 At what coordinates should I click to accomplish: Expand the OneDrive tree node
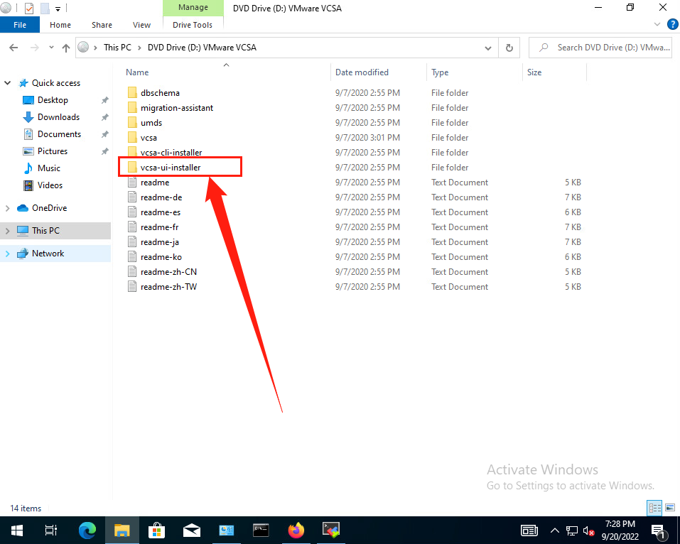[8, 208]
